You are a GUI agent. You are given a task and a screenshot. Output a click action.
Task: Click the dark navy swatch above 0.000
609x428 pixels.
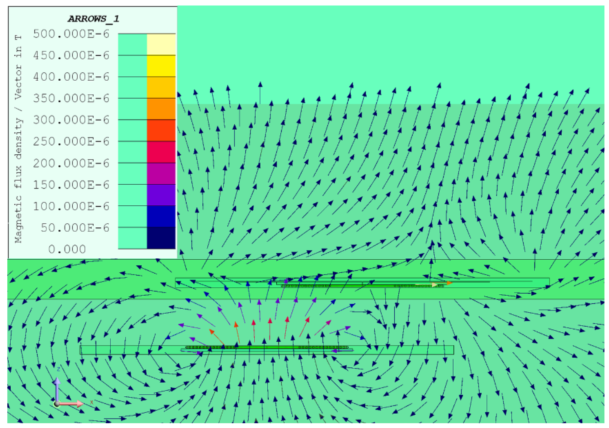click(x=161, y=238)
